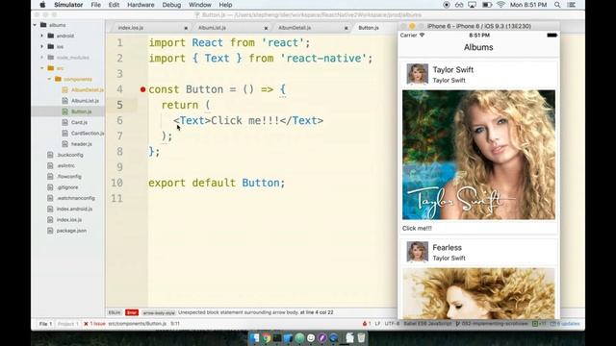Open the Help menu
616x346 pixels.
click(225, 5)
